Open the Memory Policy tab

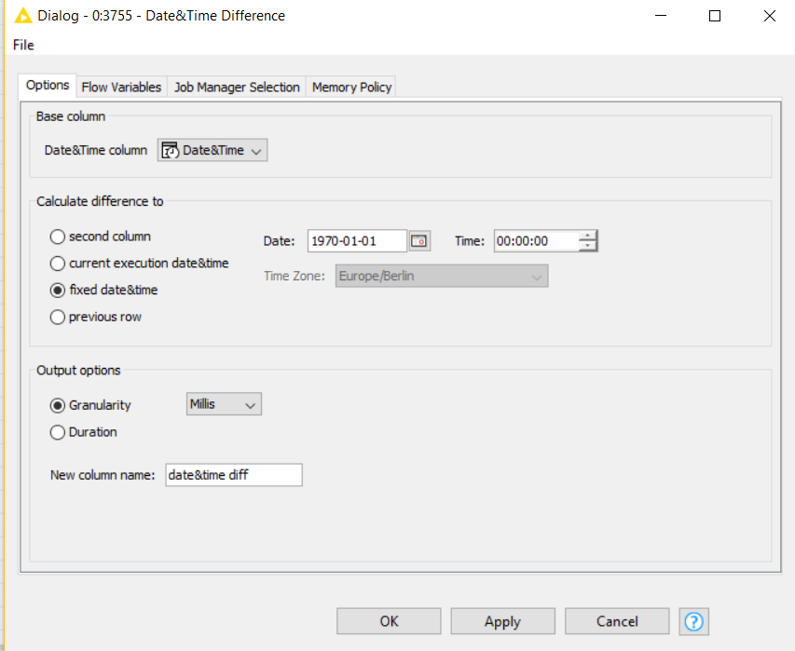click(x=350, y=86)
